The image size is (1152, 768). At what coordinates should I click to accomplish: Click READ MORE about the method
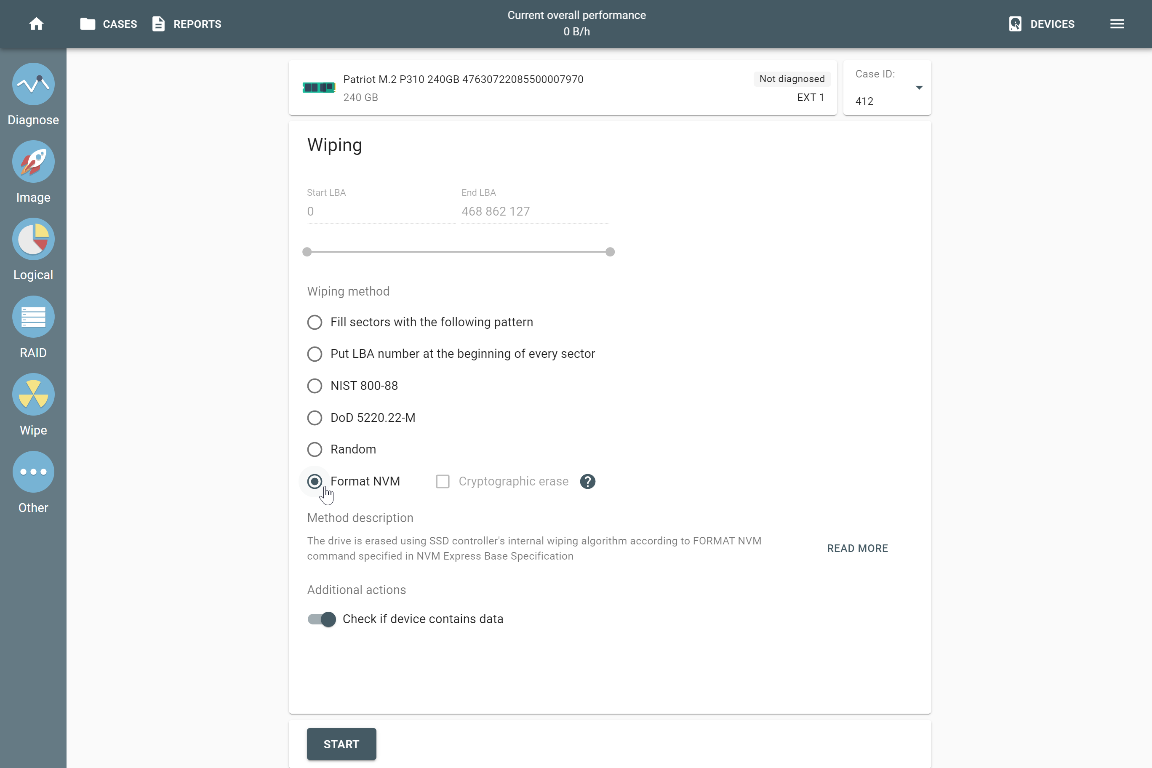click(857, 549)
